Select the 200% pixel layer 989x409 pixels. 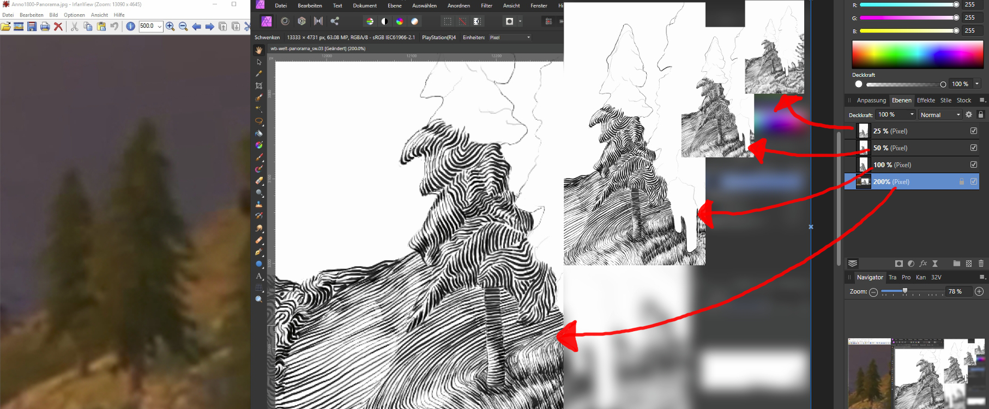(905, 181)
